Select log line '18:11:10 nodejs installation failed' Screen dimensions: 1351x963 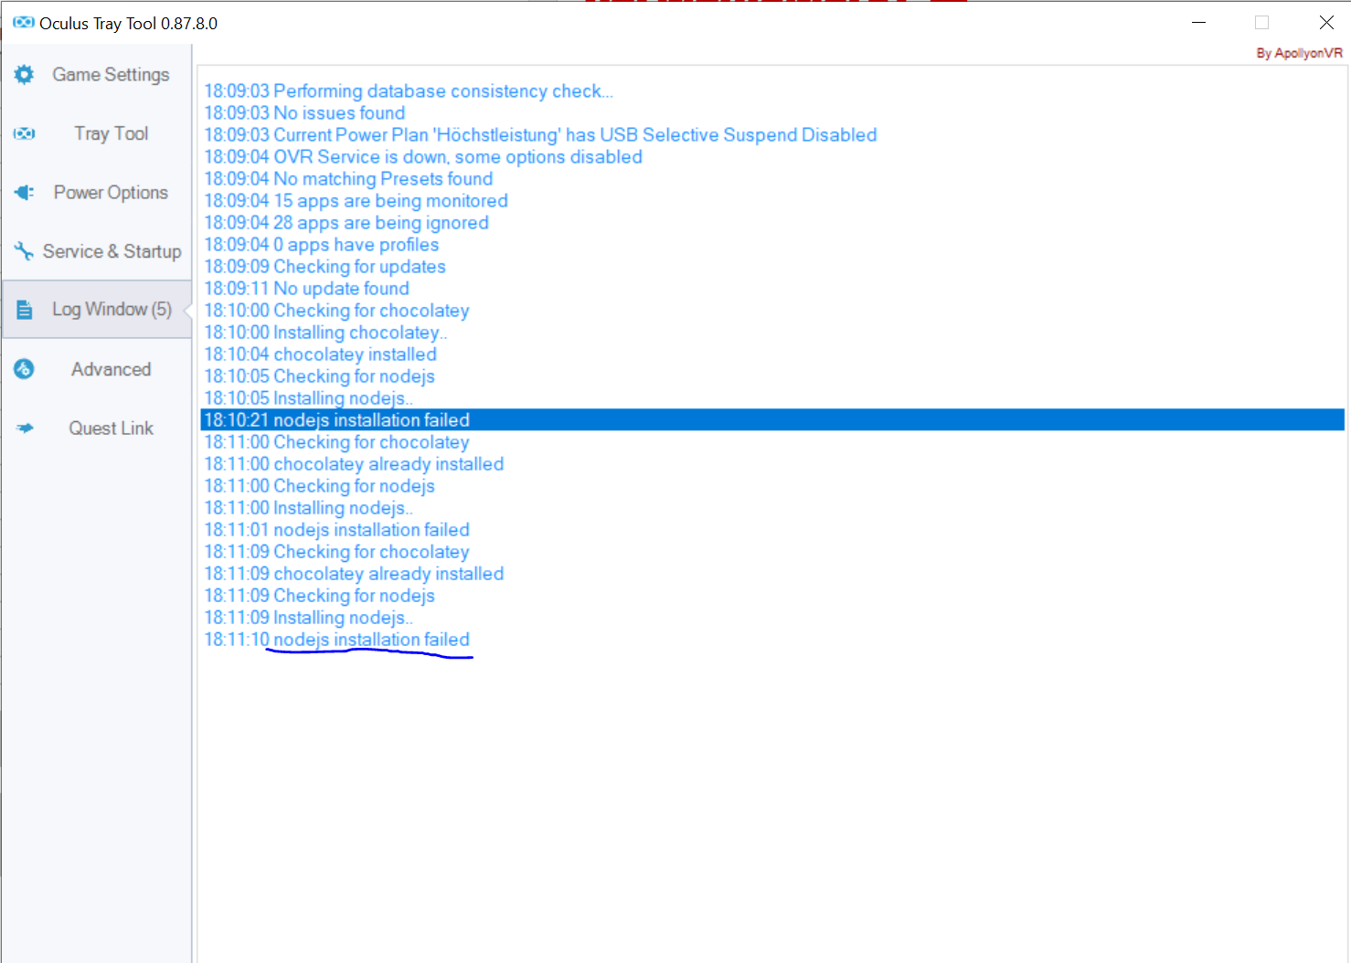point(336,640)
